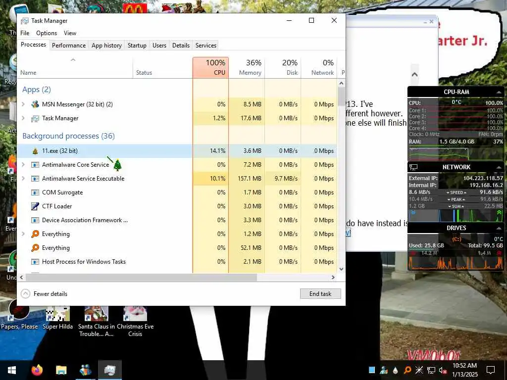Click the 11.exe process icon
This screenshot has height=380, width=507.
[35, 151]
